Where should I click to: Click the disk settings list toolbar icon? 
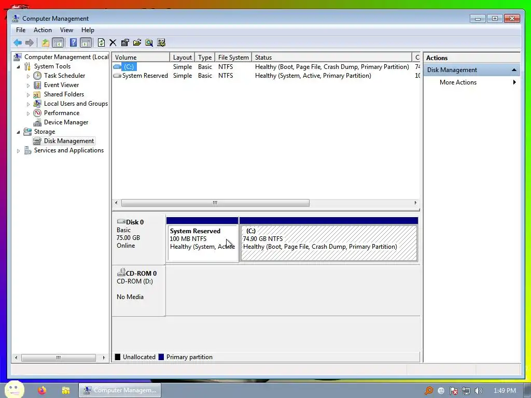[161, 42]
